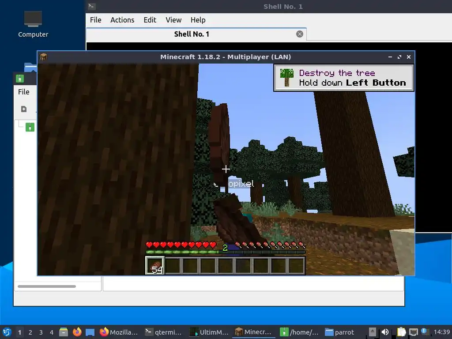Open the Help menu in terminal
The image size is (452, 339).
pos(198,20)
